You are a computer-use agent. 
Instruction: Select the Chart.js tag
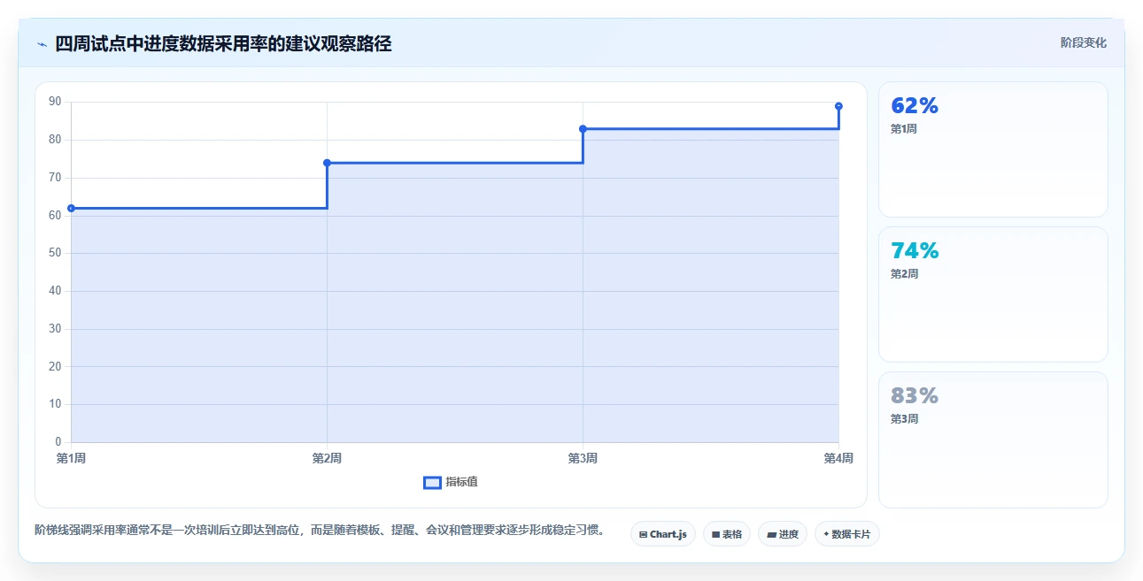point(663,534)
